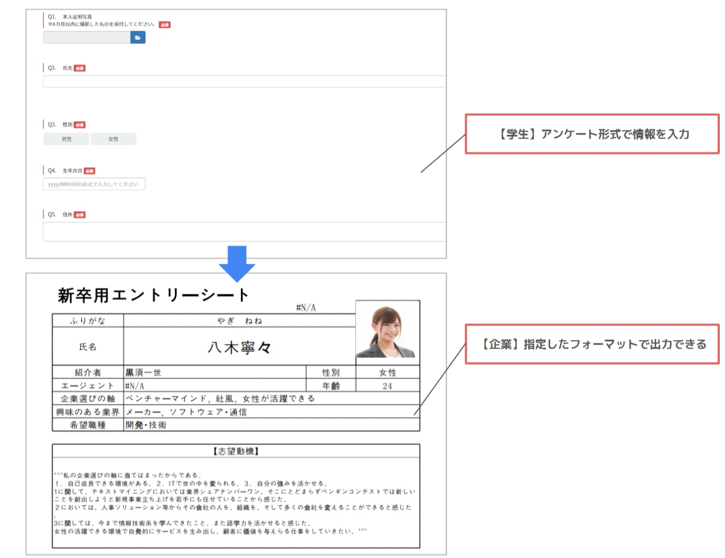Click the red 必須 badge under Q1 本人証明写真
The height and width of the screenshot is (558, 725).
165,25
